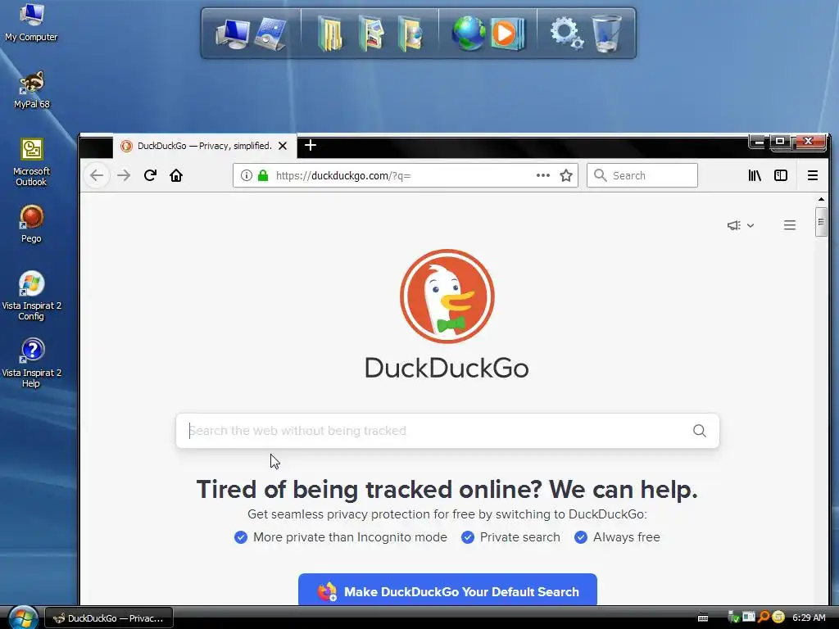Click the browser toolbar Search box
839x629 pixels.
click(x=642, y=175)
